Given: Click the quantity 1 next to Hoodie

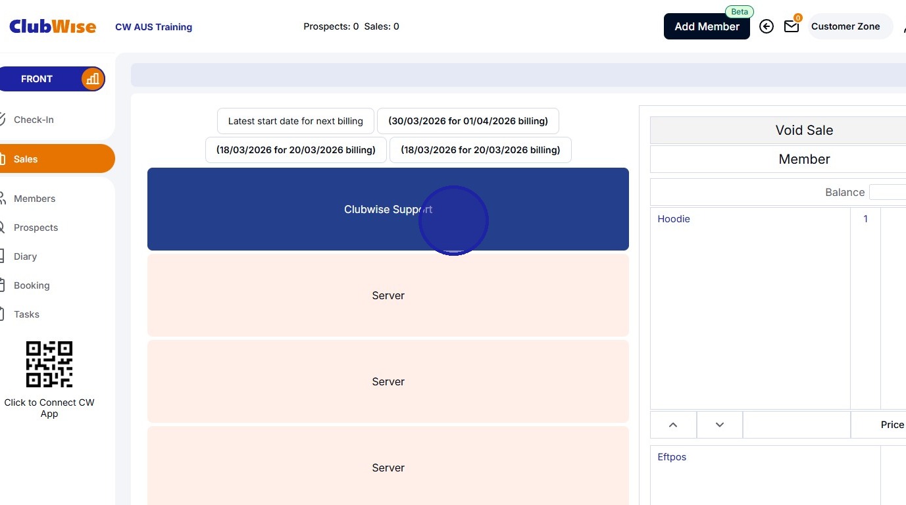Looking at the screenshot, I should [865, 219].
